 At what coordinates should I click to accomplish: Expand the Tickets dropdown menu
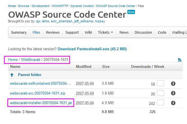coord(105,33)
